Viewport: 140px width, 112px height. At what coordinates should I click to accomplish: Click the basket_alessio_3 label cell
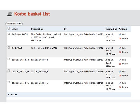[x=20, y=60]
